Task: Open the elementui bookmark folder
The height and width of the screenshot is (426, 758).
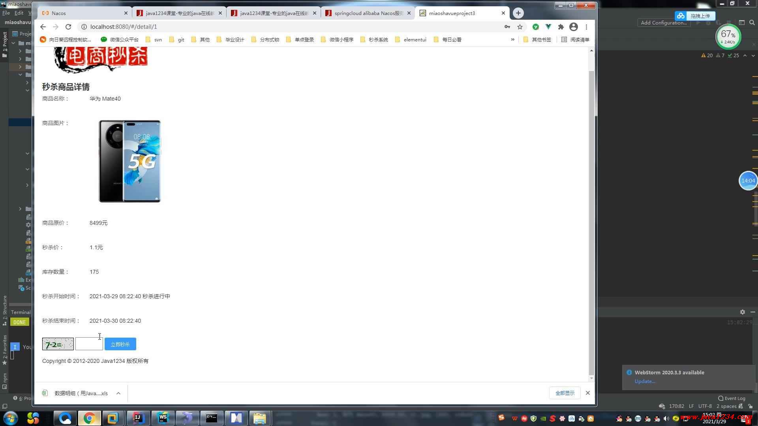Action: click(x=411, y=39)
